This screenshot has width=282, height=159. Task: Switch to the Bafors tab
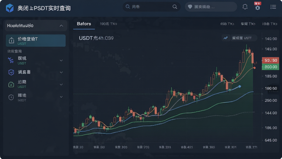click(84, 24)
